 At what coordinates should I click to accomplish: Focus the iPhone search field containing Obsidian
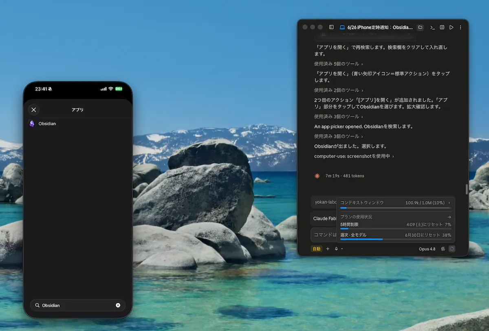pyautogui.click(x=77, y=305)
